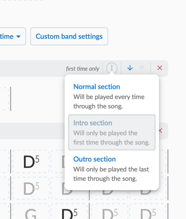The width and height of the screenshot is (186, 219).
Task: Select the bold D5 chord cell in first chord row
Action: point(31,161)
